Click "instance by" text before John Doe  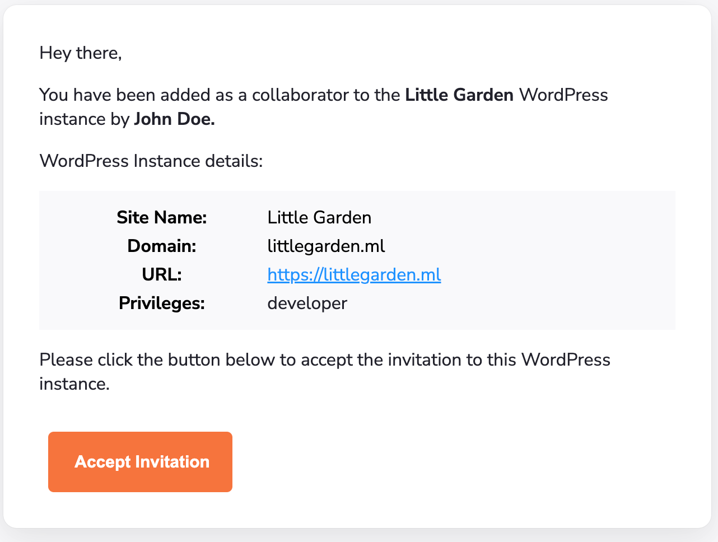pos(84,119)
